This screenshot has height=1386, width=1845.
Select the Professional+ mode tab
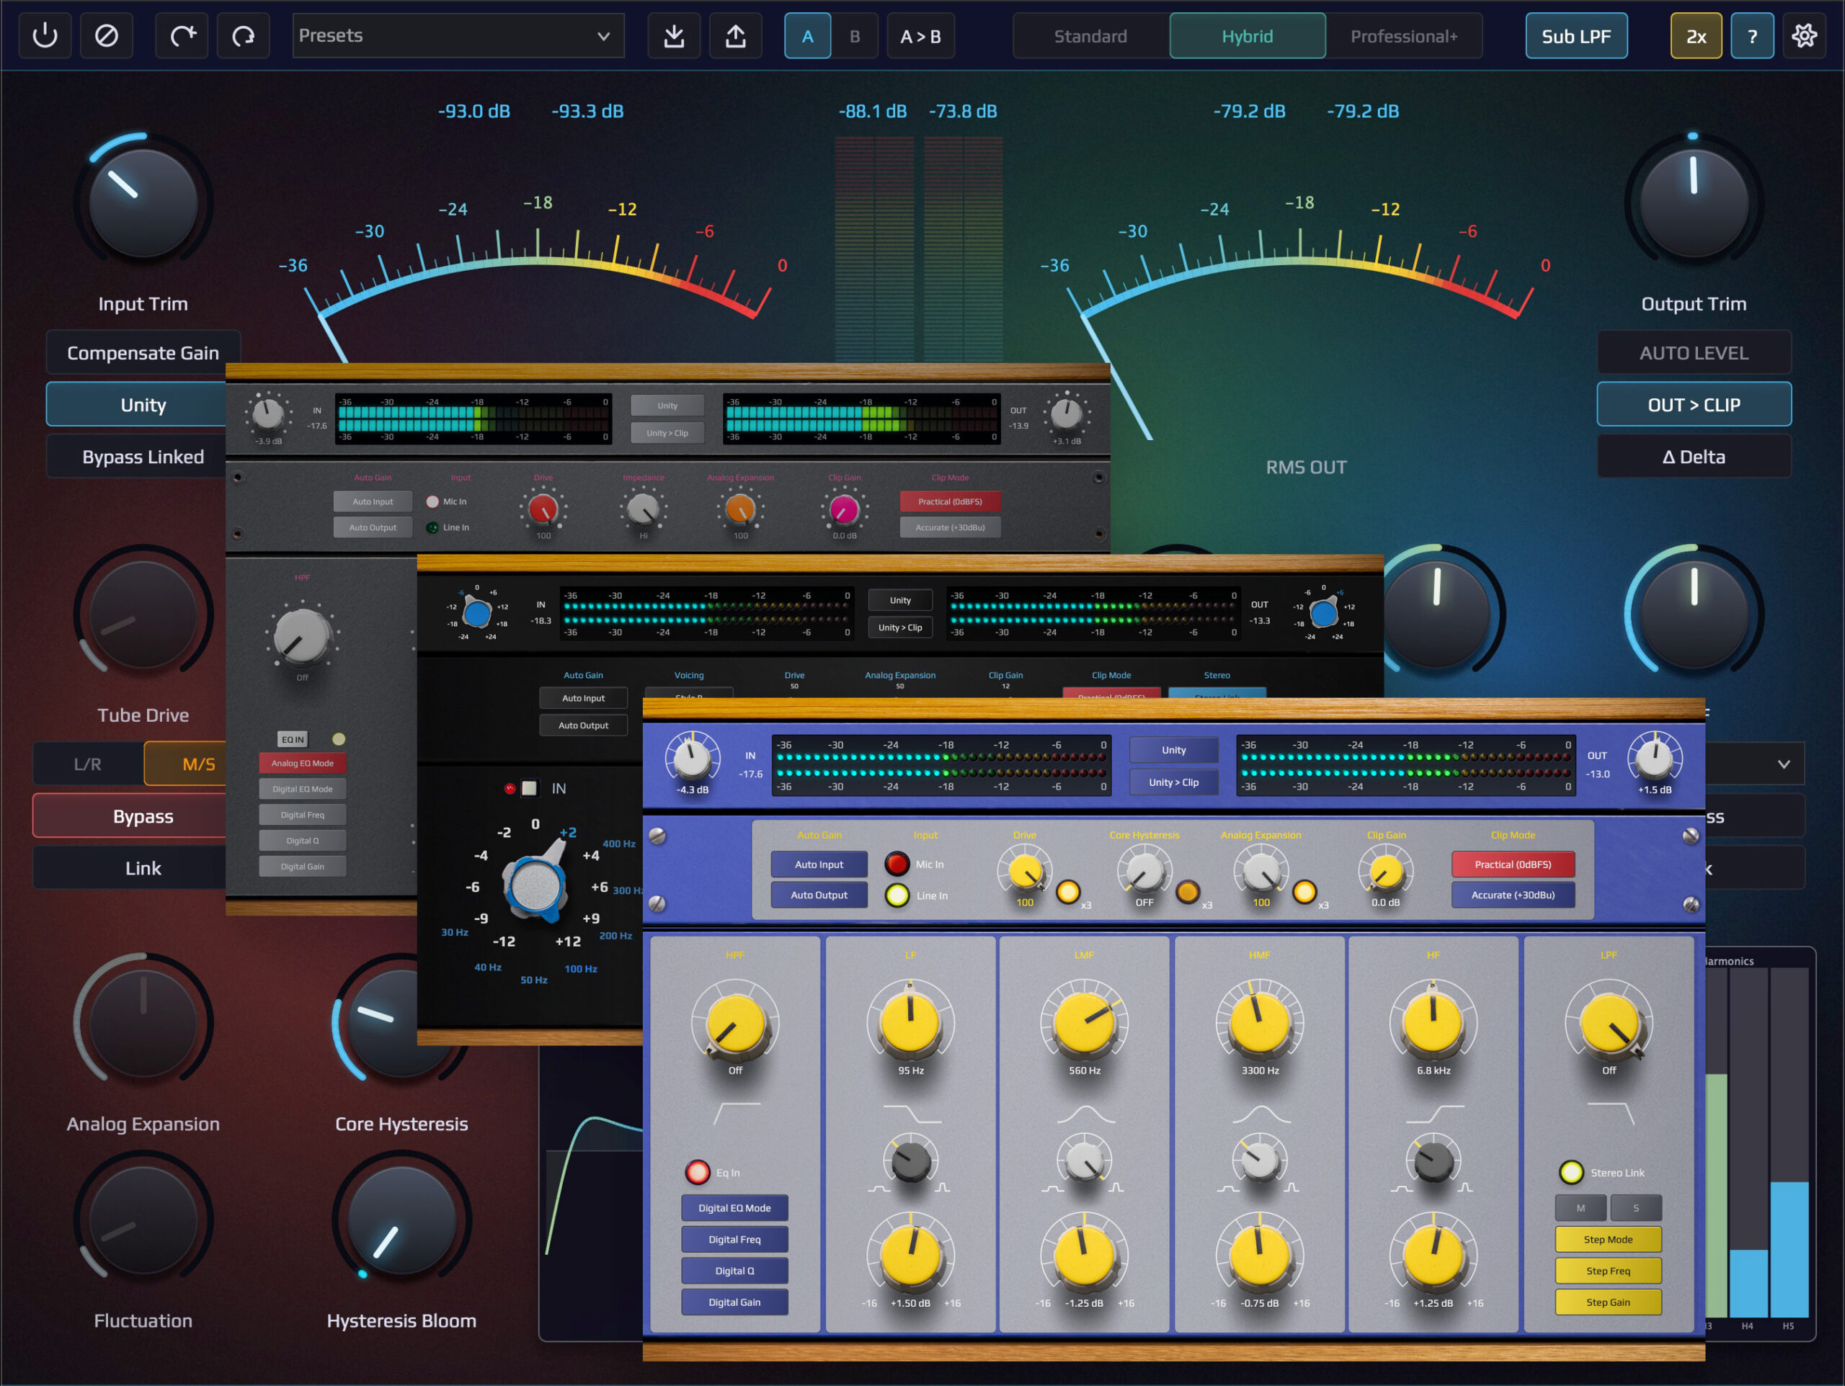(1404, 36)
